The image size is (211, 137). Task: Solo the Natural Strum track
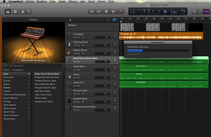click(x=78, y=54)
